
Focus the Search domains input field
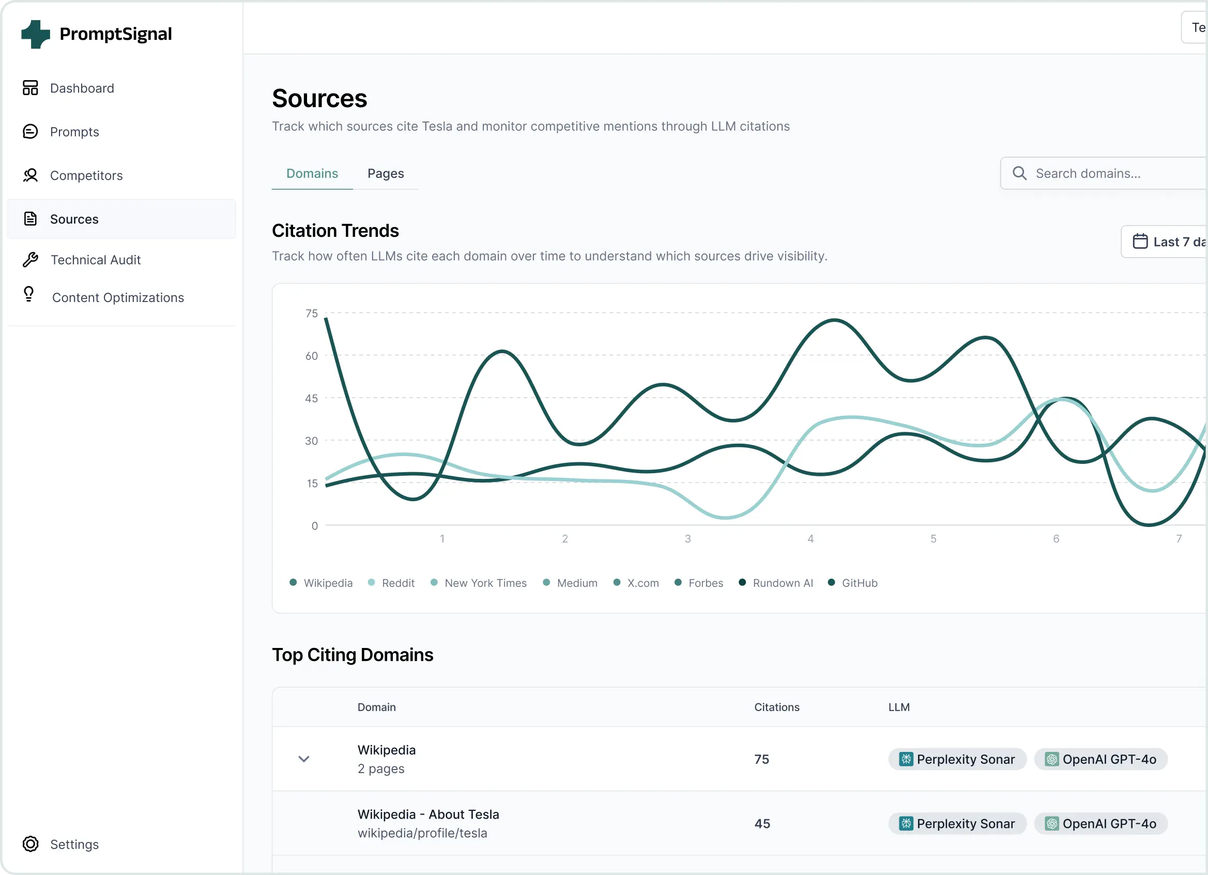pos(1113,173)
